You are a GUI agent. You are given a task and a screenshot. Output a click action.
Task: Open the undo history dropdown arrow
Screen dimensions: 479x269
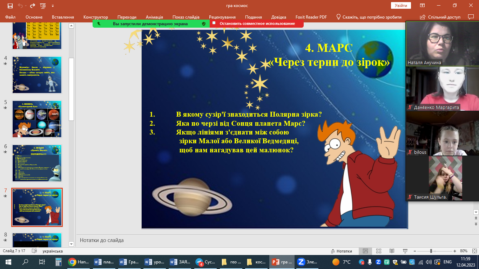[26, 6]
